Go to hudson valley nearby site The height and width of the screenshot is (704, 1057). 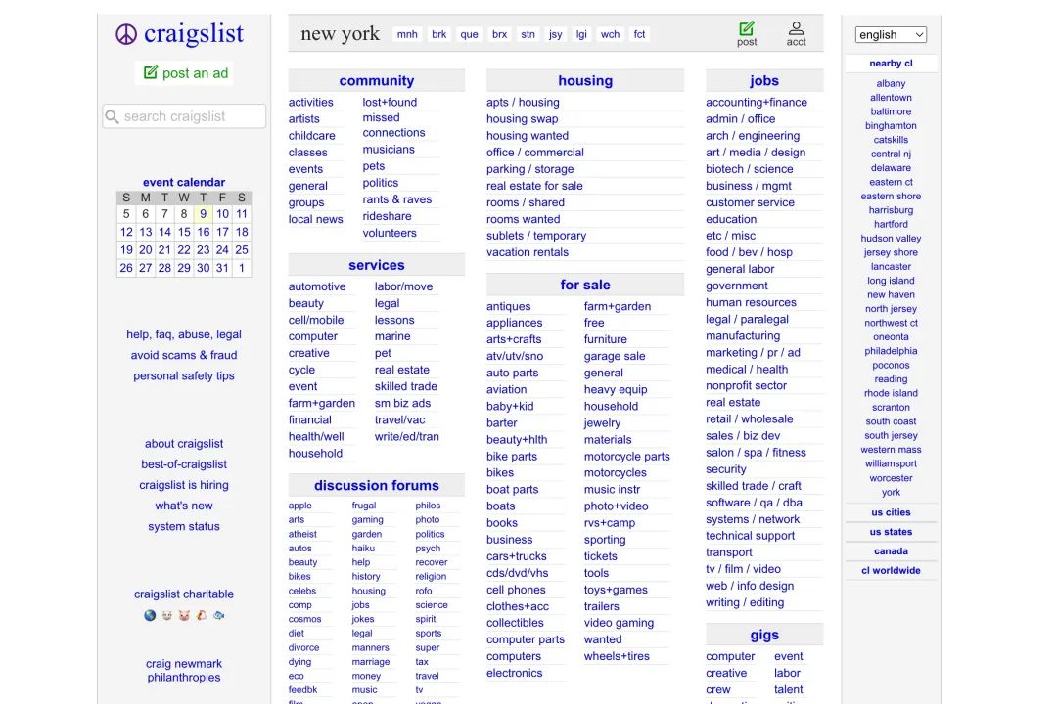(x=891, y=239)
